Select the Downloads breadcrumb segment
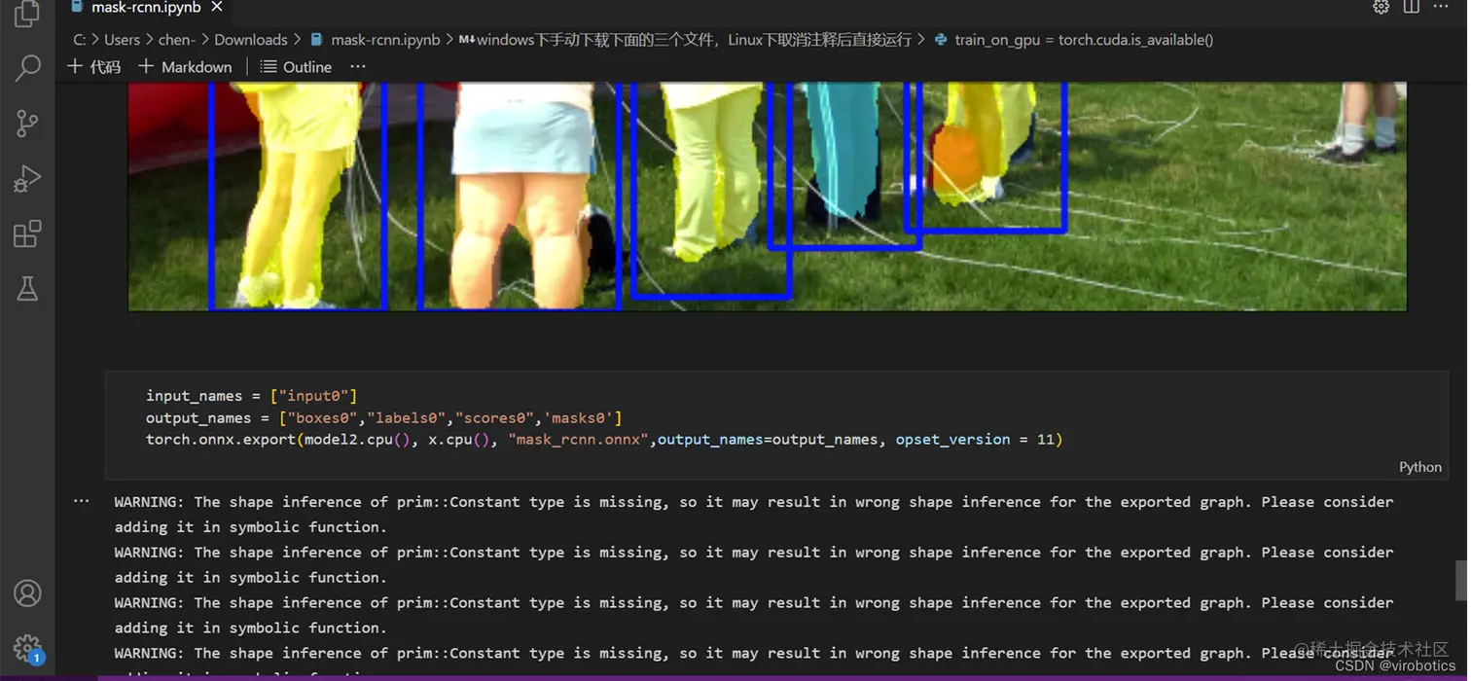This screenshot has height=681, width=1471. click(x=250, y=40)
